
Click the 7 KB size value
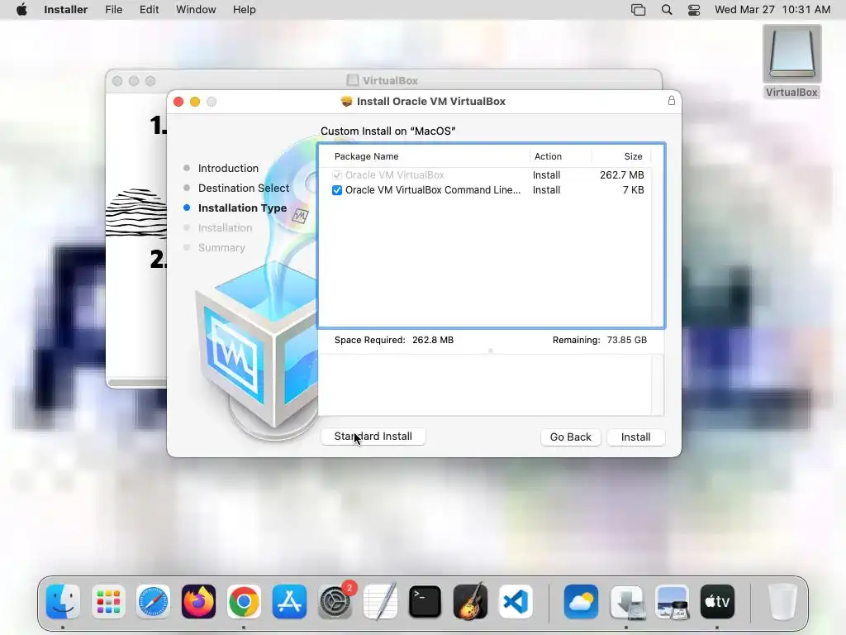tap(634, 190)
